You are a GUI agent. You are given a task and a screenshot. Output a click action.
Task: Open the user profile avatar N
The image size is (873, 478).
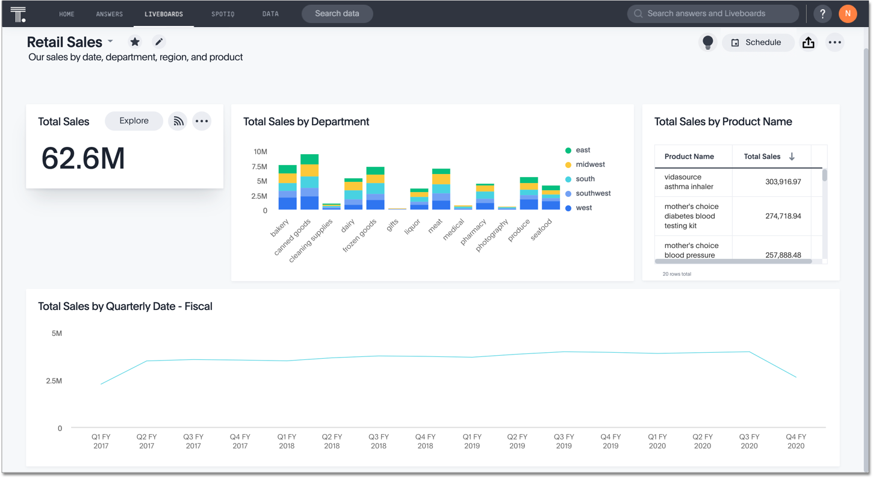(848, 13)
